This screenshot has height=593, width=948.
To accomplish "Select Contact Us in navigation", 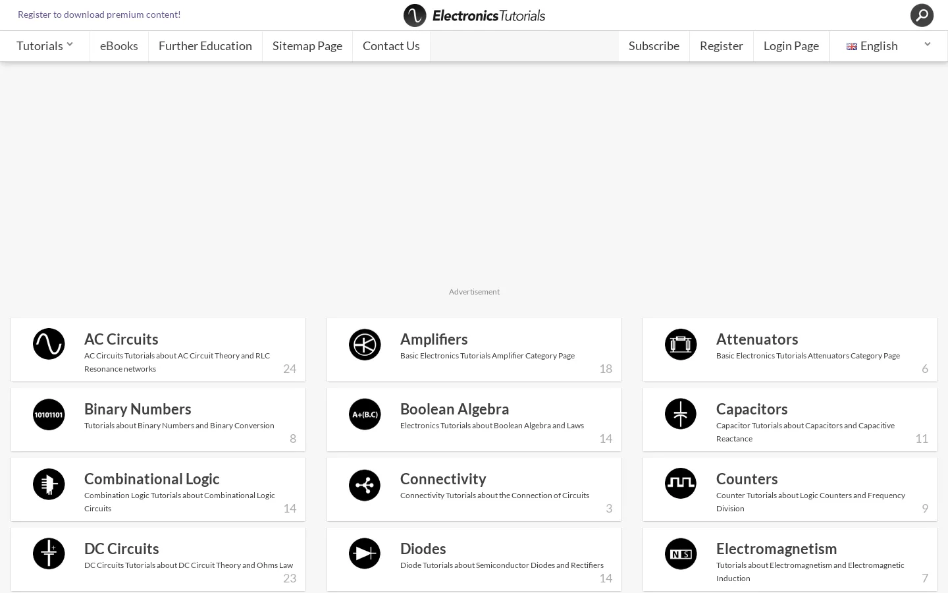I will tap(391, 46).
